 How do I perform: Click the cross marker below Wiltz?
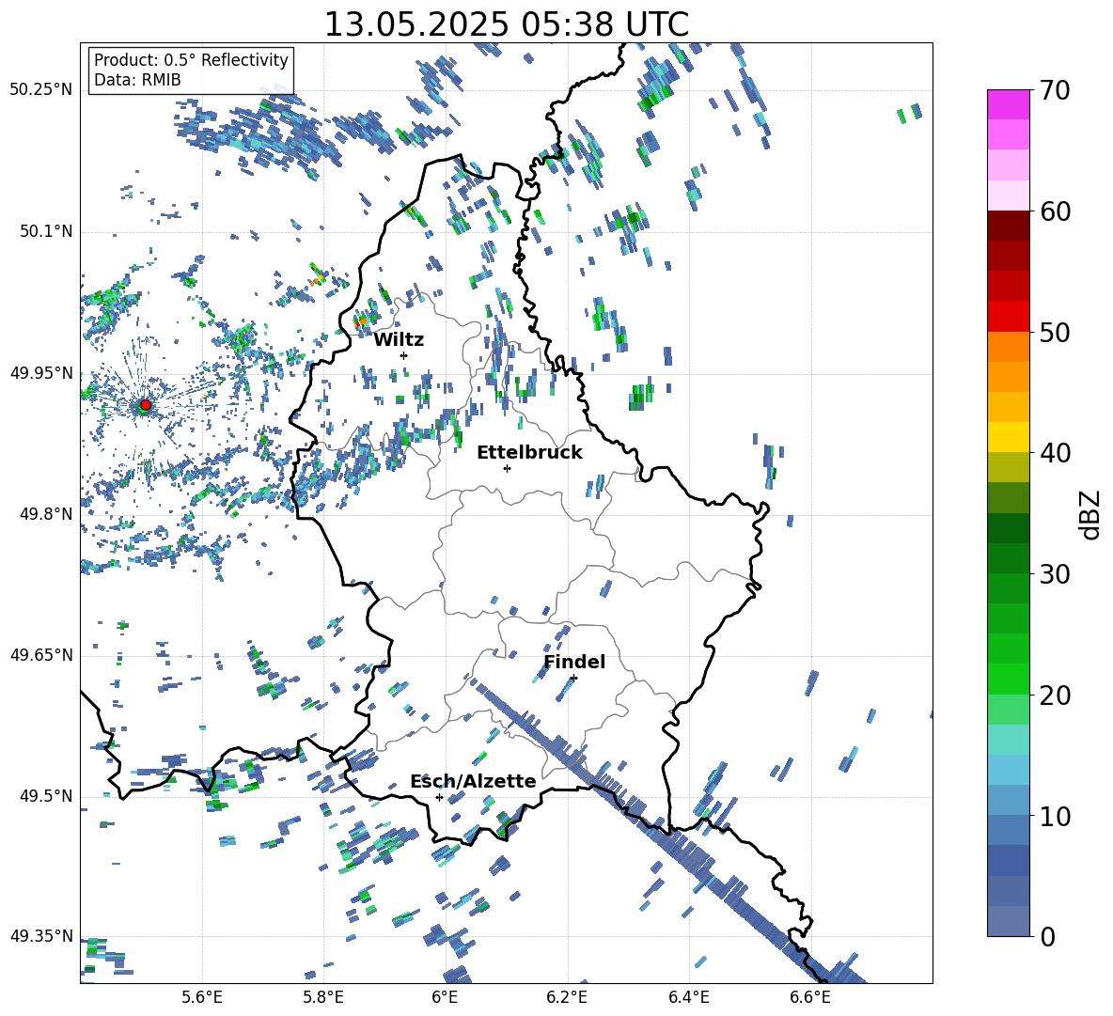pyautogui.click(x=404, y=355)
